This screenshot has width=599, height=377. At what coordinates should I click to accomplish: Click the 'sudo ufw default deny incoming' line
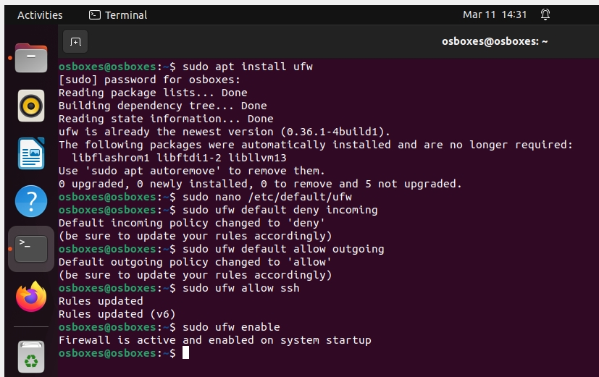[x=280, y=210]
